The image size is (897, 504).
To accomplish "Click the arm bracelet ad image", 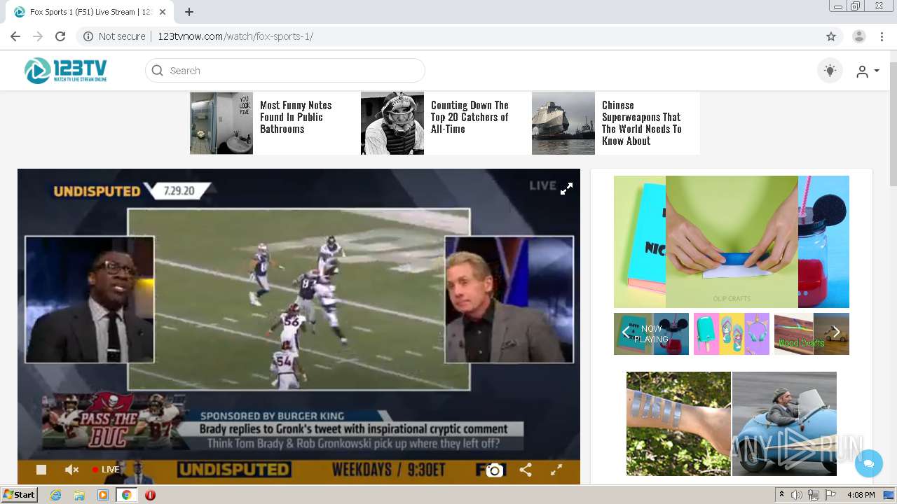I will [x=678, y=424].
